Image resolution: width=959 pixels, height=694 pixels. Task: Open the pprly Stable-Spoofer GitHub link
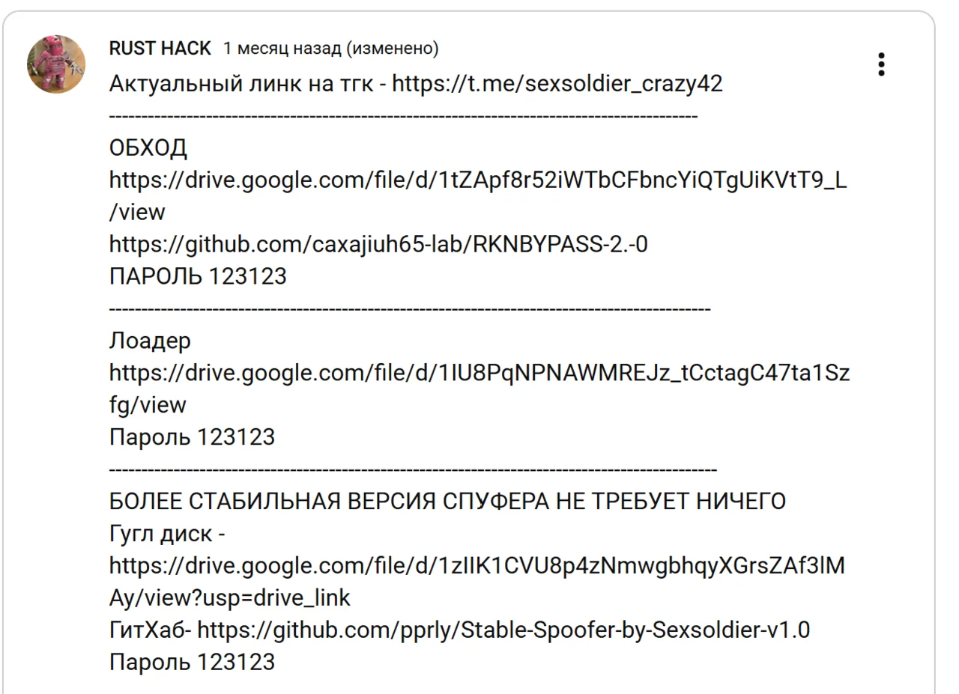tap(503, 630)
